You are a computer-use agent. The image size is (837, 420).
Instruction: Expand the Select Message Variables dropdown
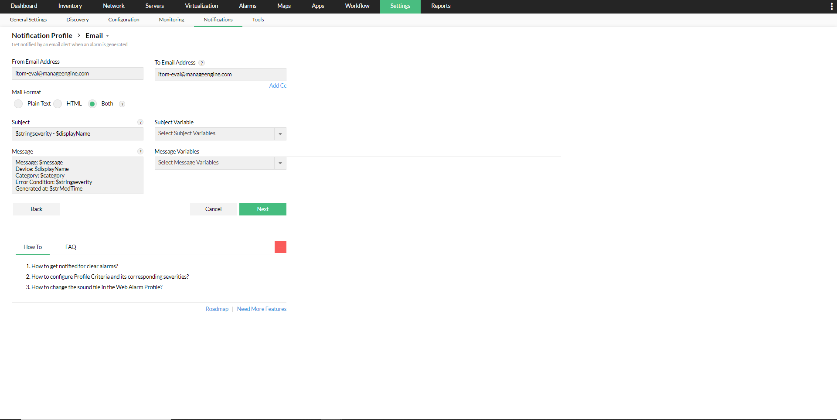click(220, 163)
